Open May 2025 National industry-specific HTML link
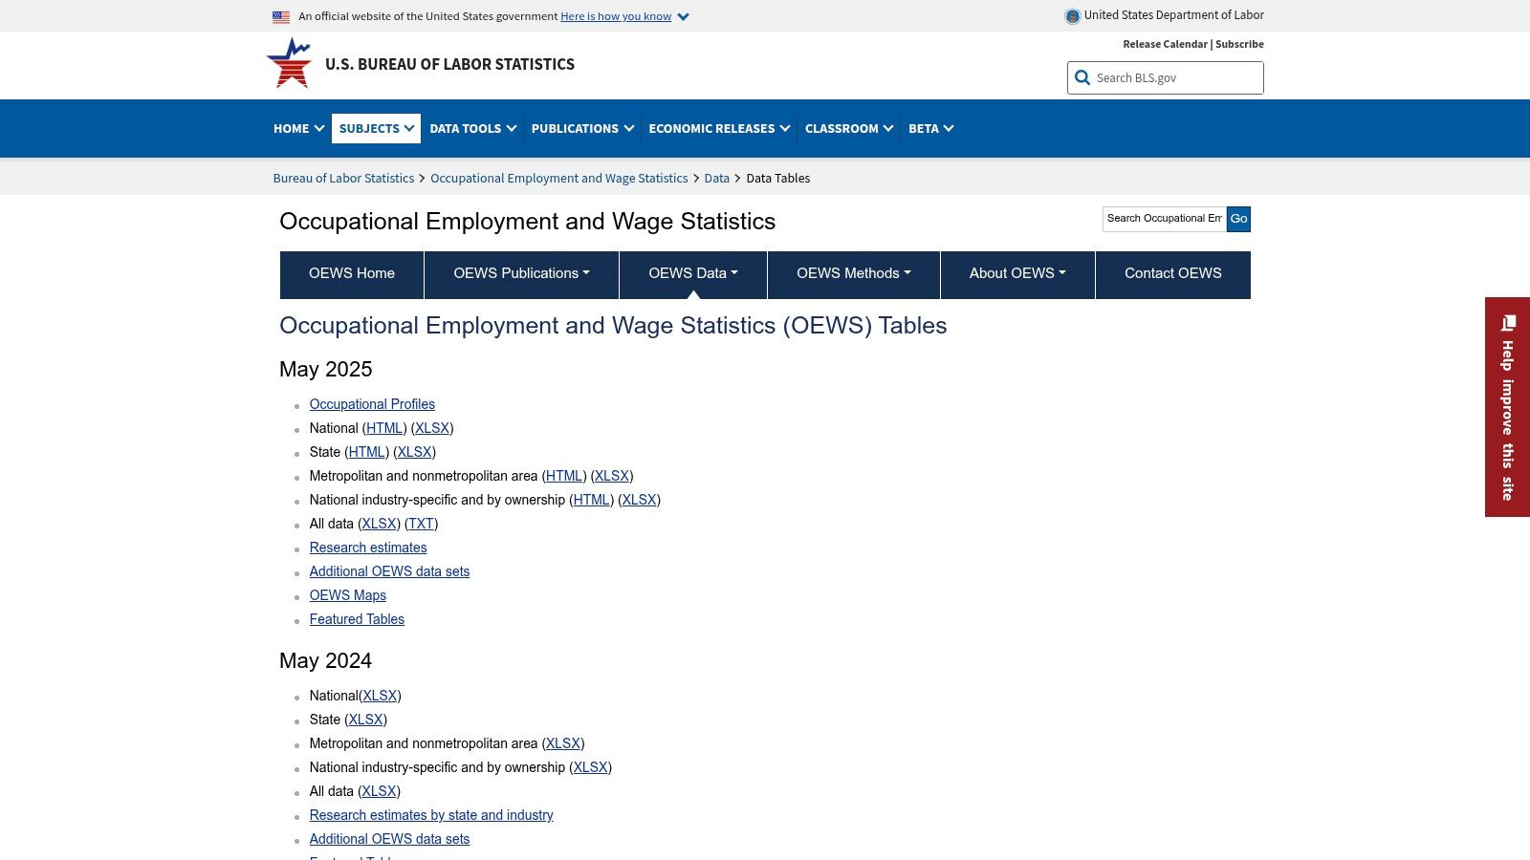 (591, 500)
